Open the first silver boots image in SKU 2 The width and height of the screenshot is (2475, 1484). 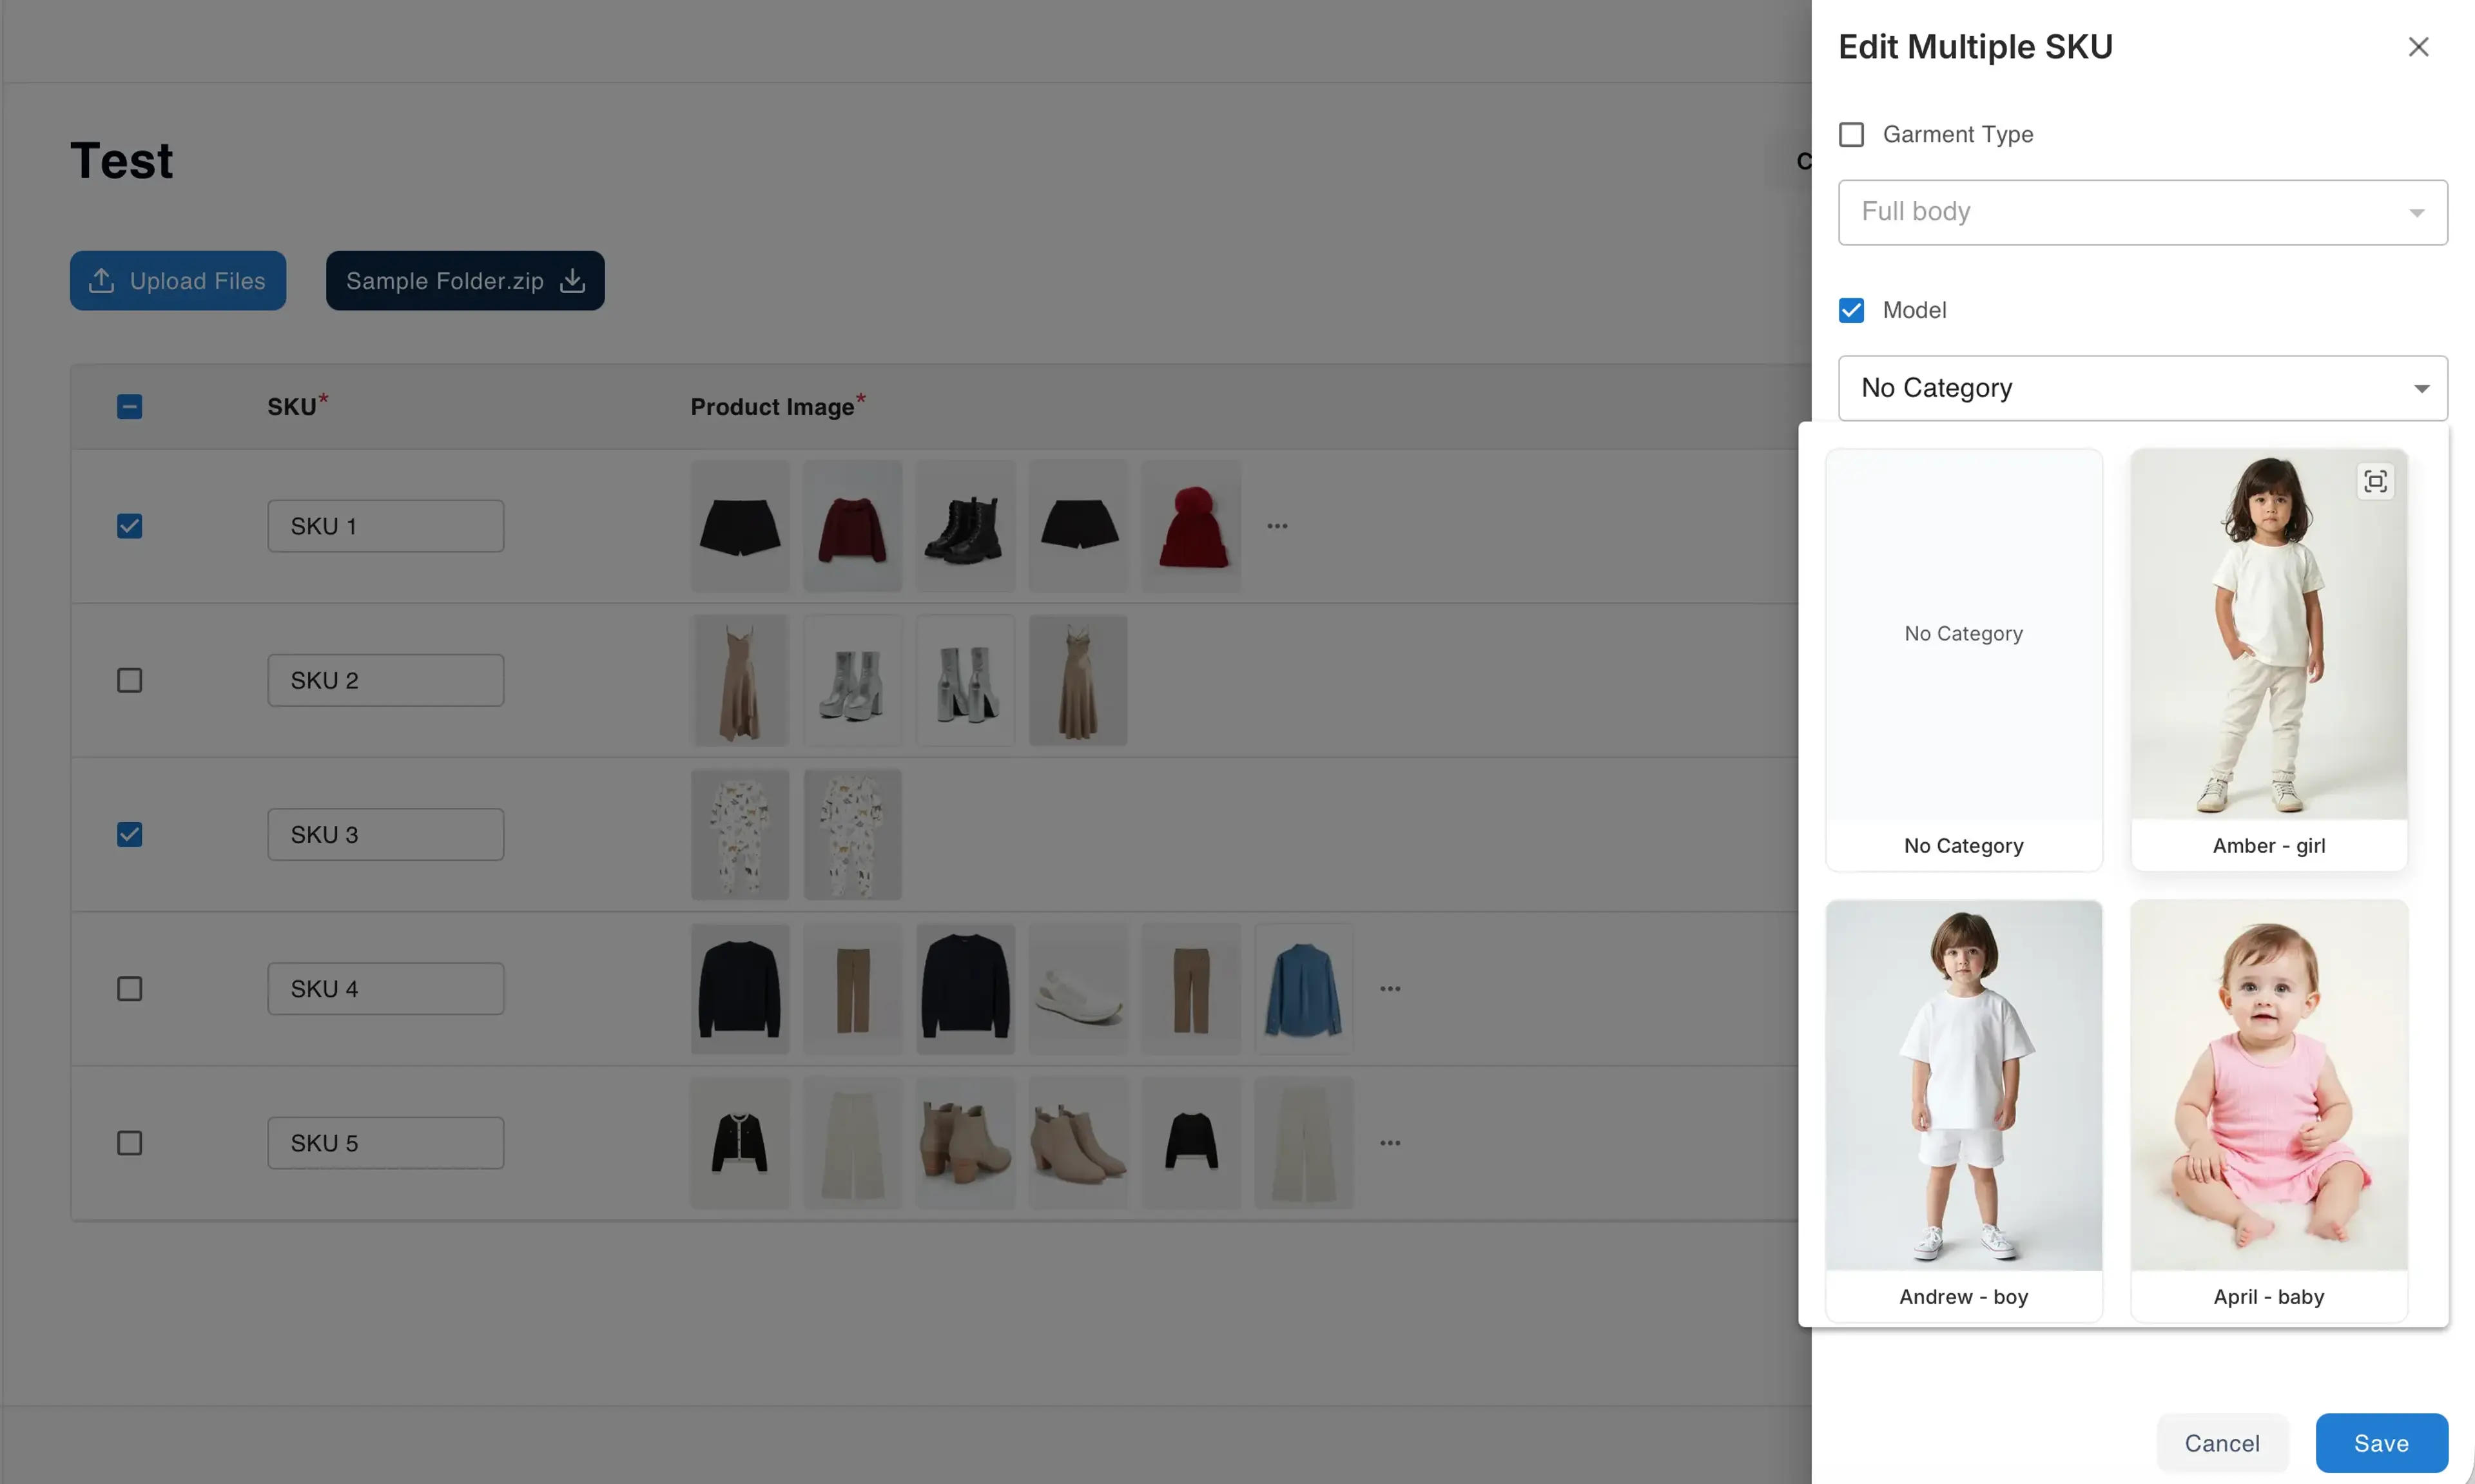click(x=852, y=680)
